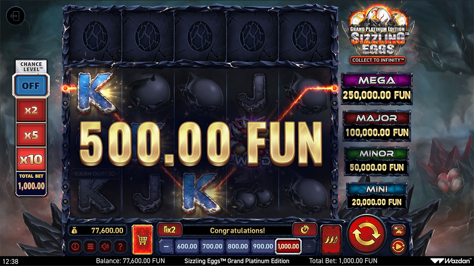Select x5 Chance Level
This screenshot has width=474, height=266.
(31, 135)
